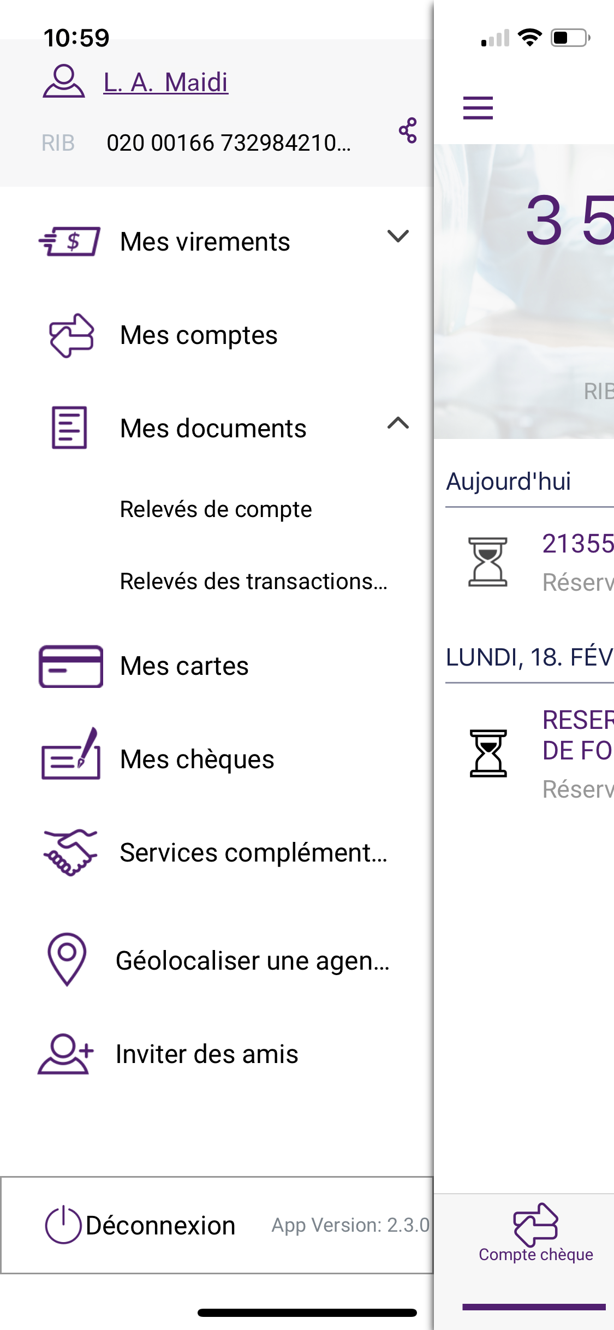
Task: Select the App Version 2.3.0 text
Action: click(350, 1225)
